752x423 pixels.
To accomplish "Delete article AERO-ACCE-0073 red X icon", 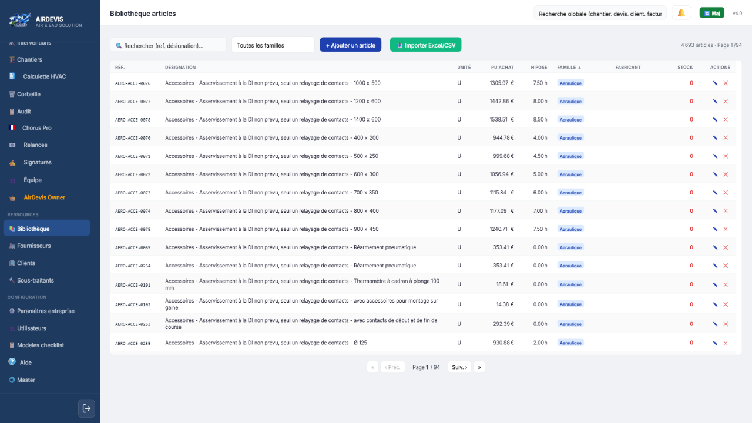I will [x=726, y=192].
